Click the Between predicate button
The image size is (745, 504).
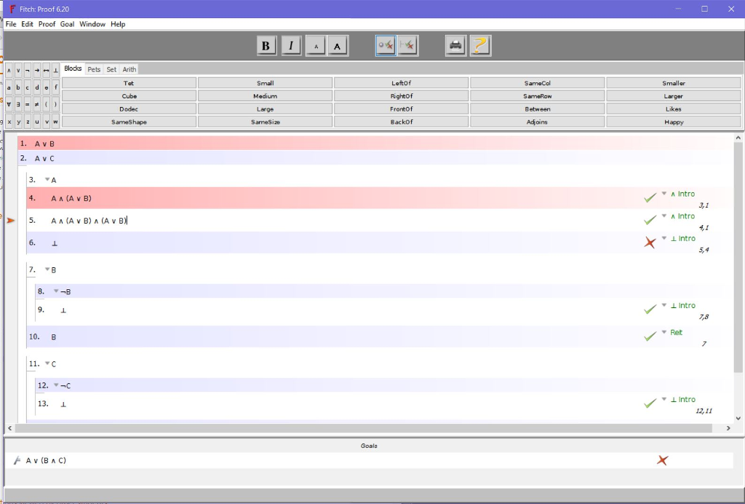(x=536, y=109)
